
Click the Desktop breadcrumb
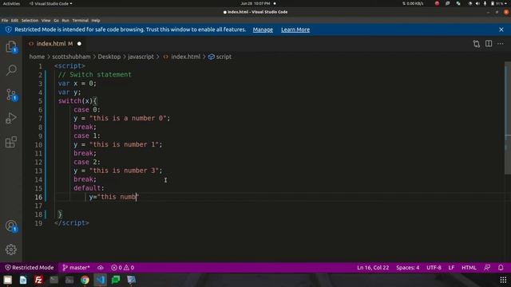pyautogui.click(x=109, y=57)
